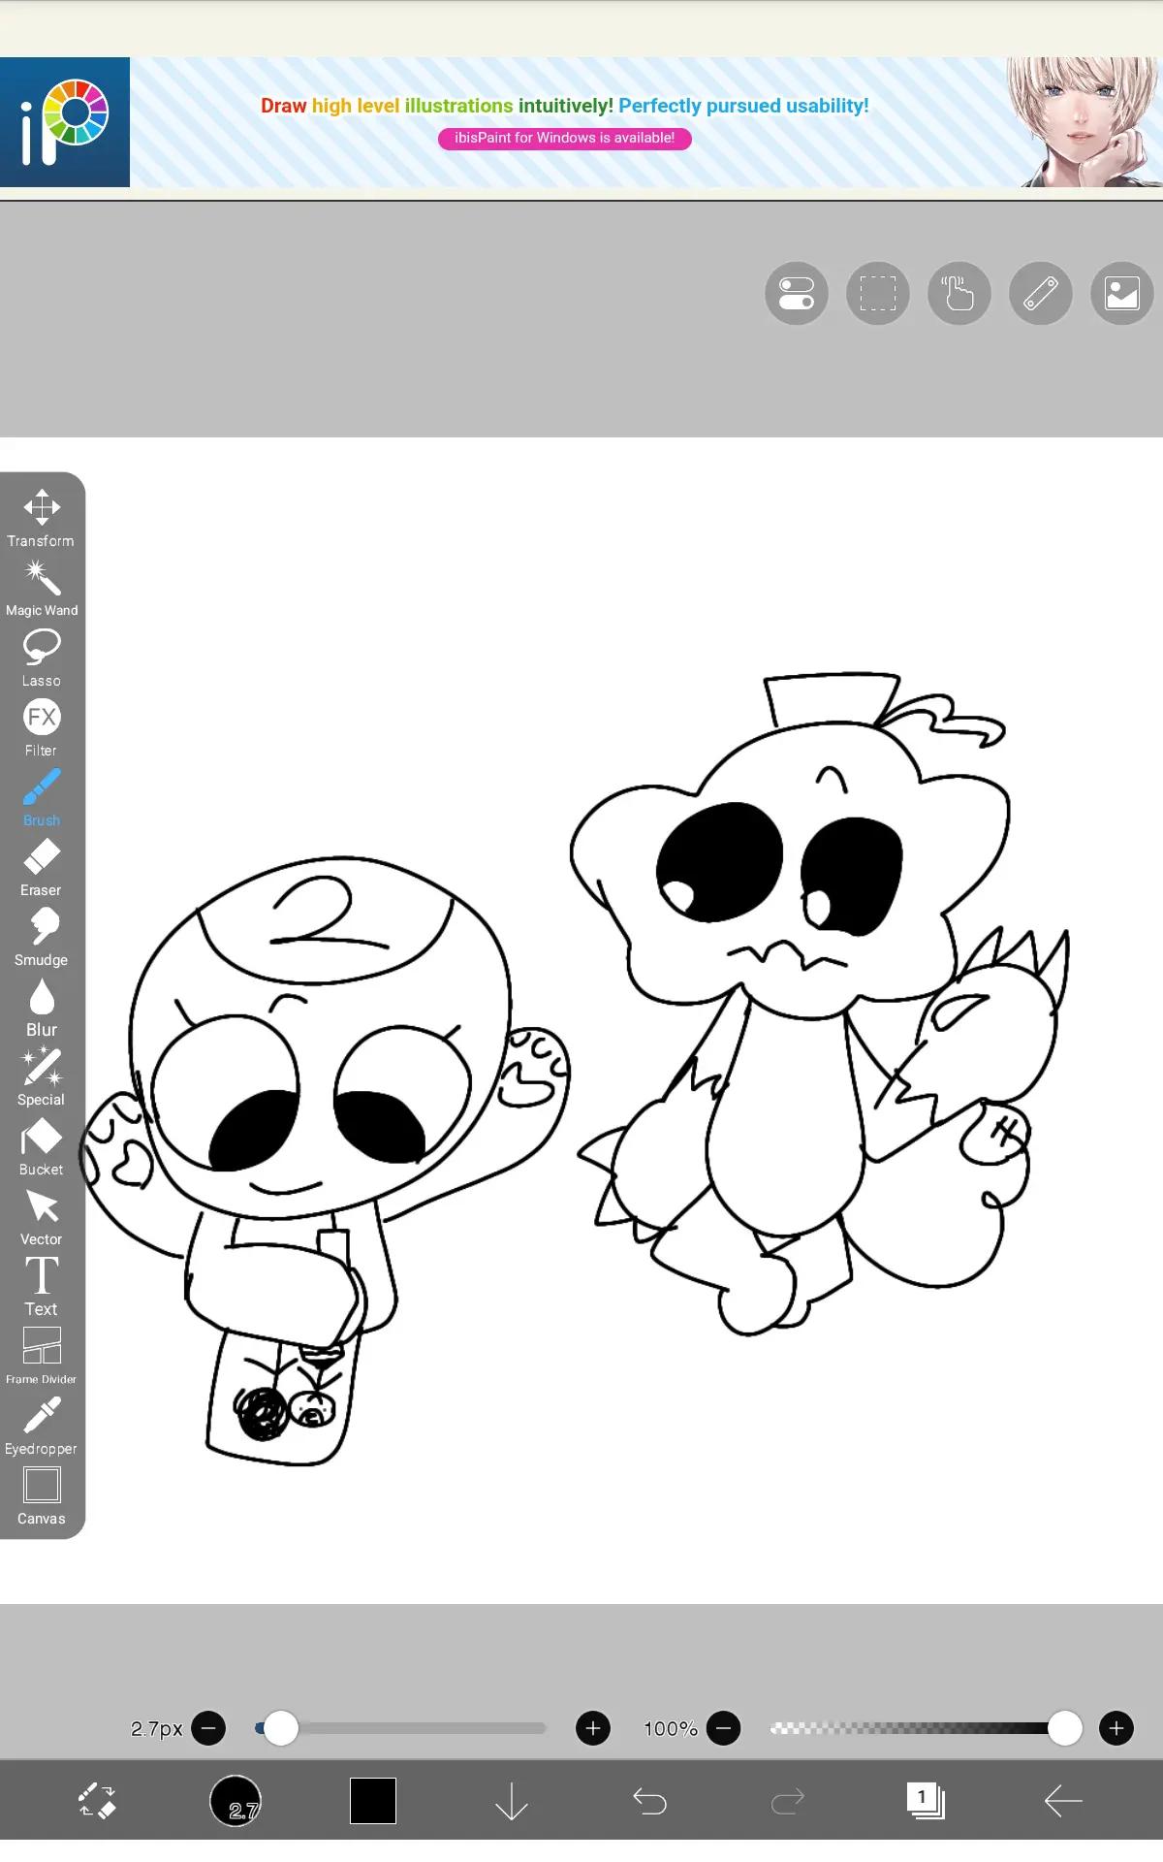1163x1862 pixels.
Task: Toggle the selection area button
Action: click(878, 293)
